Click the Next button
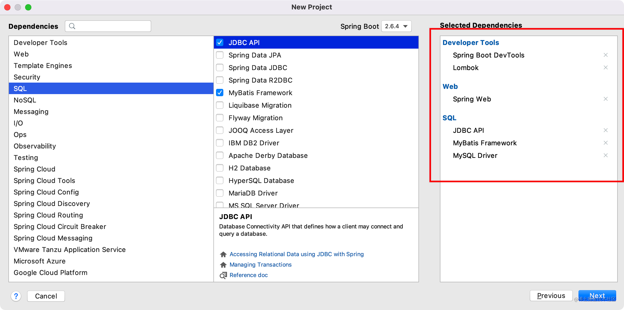The width and height of the screenshot is (624, 310). click(597, 295)
